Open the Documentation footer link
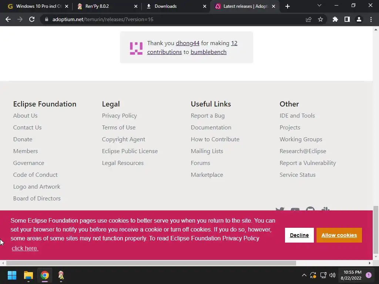This screenshot has height=284, width=379. 211,128
